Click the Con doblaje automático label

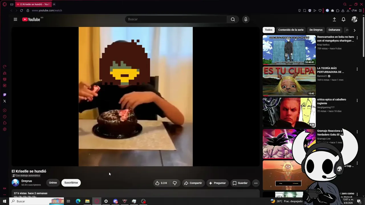26,176
